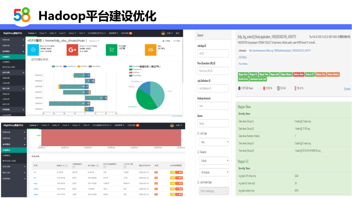Screen dimensions: 352x198
Task: Click the red 热 badge in the kafka row
Action: coord(156,189)
